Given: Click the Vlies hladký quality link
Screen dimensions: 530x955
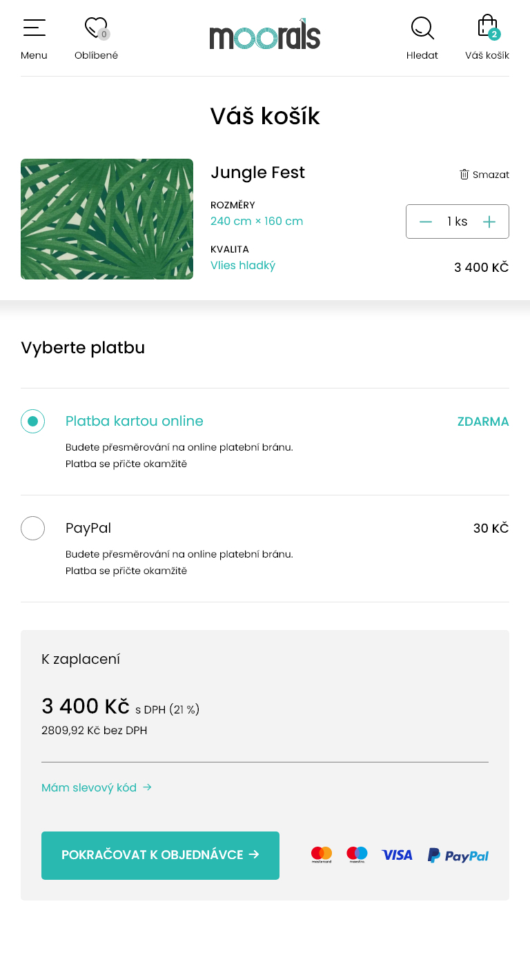Looking at the screenshot, I should coord(243,265).
